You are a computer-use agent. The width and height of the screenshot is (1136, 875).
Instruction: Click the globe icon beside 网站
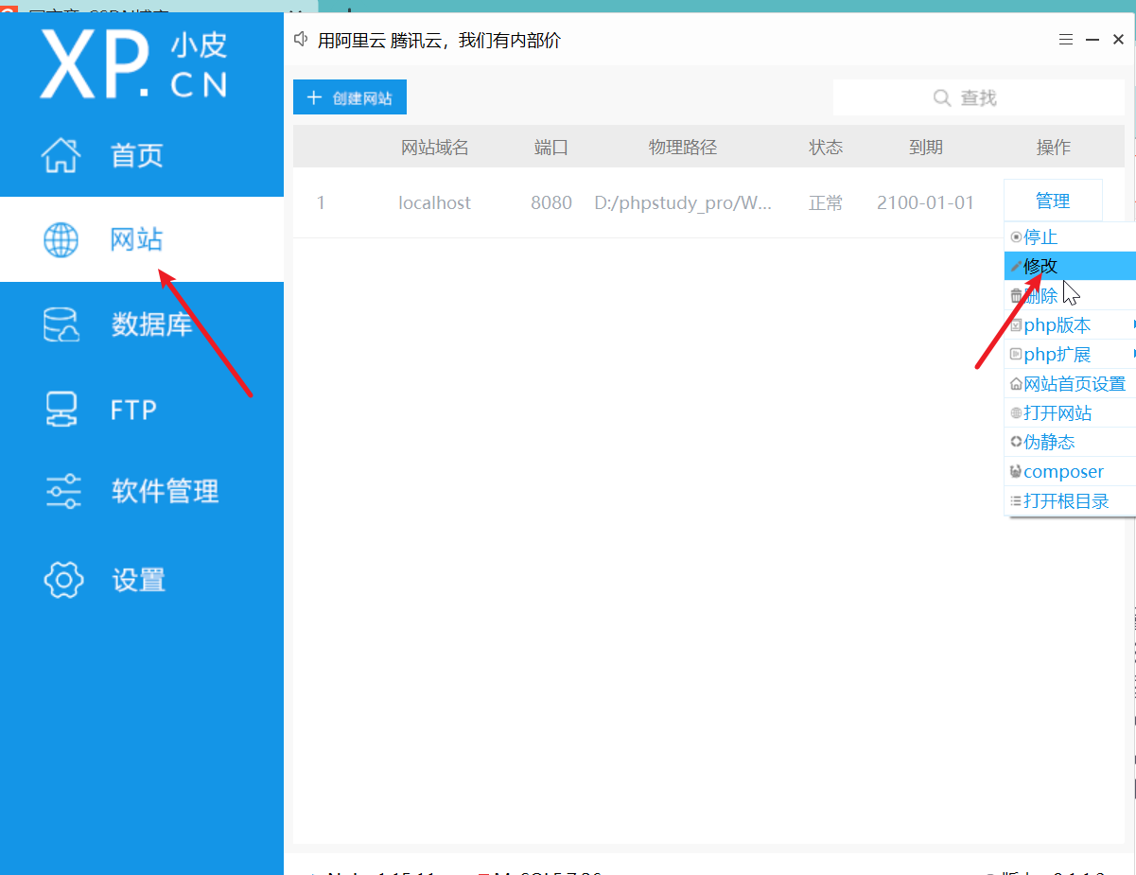(x=61, y=239)
